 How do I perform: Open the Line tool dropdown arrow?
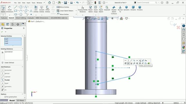tap(18, 7)
